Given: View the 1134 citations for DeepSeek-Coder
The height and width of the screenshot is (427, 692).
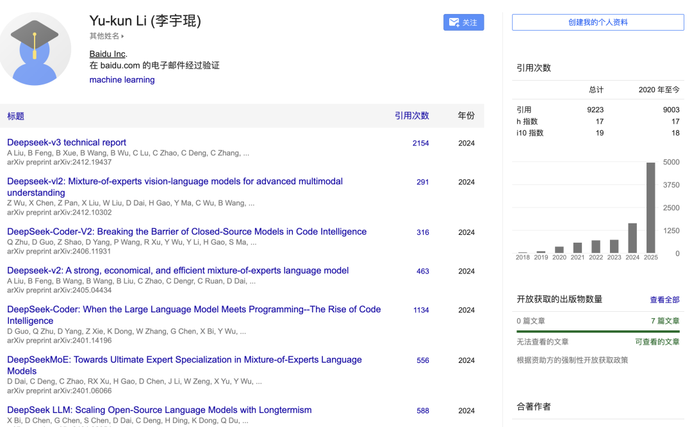Looking at the screenshot, I should click(x=421, y=310).
